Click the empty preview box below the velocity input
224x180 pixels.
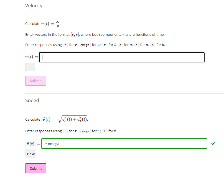tap(30, 67)
